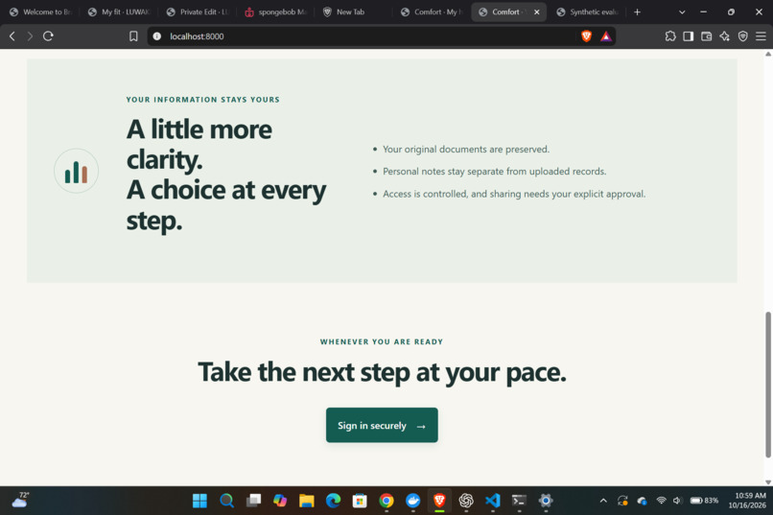Switch to the My fit - LUWAK tab
Viewport: 773px width, 515px height.
(x=119, y=12)
